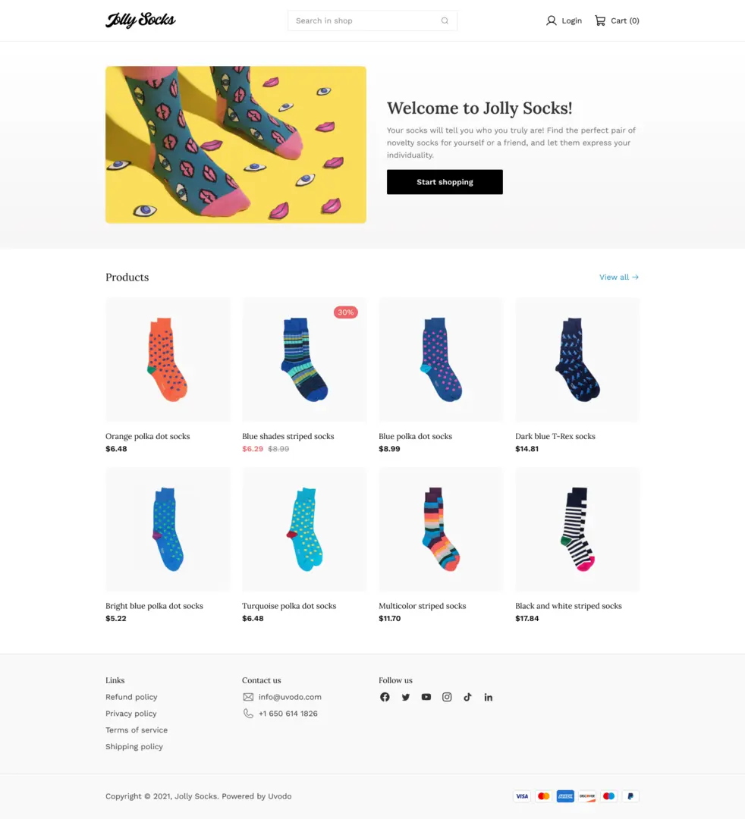Open the Dark blue T-Rex socks title
745x819 pixels.
point(555,436)
